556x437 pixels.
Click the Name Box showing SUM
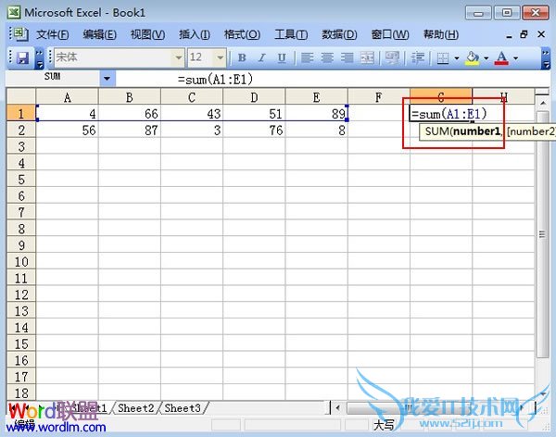(x=53, y=77)
